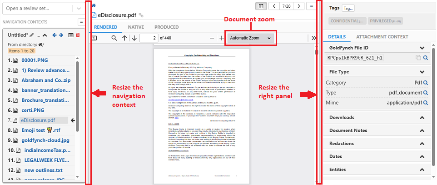437x185 pixels.
Task: Go to previous navigation context with left blue arrow
Action: point(55,35)
